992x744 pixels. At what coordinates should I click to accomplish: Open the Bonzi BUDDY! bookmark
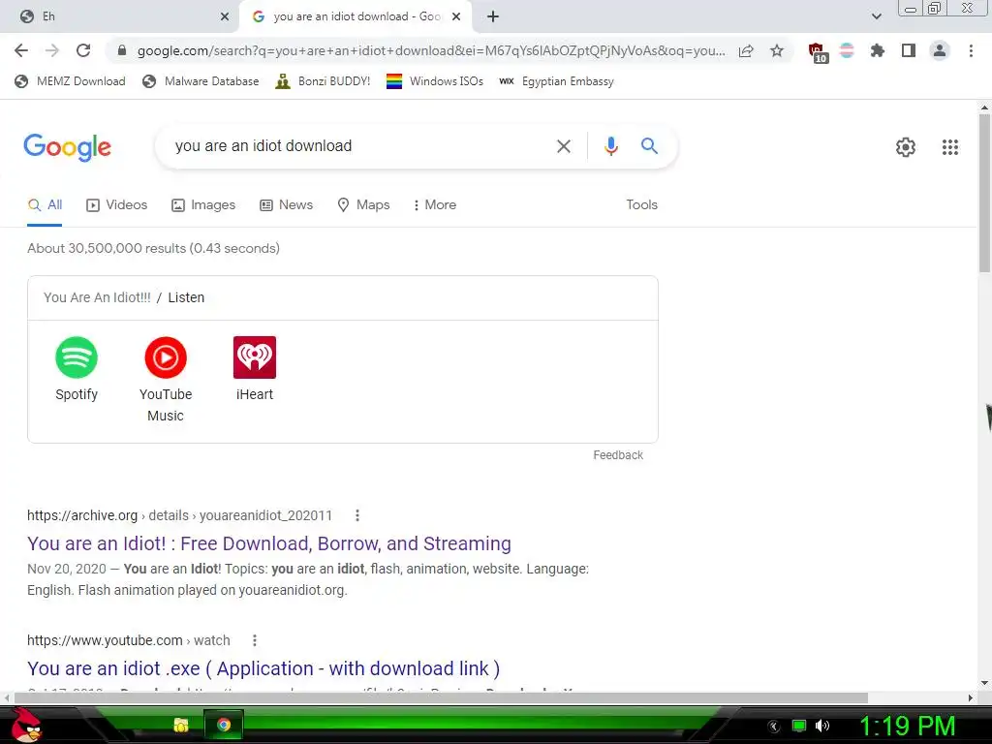323,81
